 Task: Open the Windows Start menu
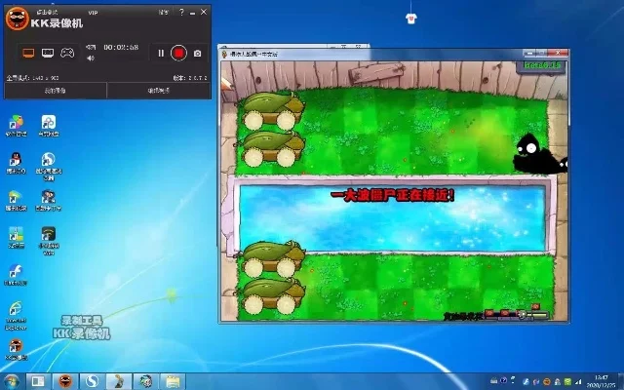tap(12, 381)
